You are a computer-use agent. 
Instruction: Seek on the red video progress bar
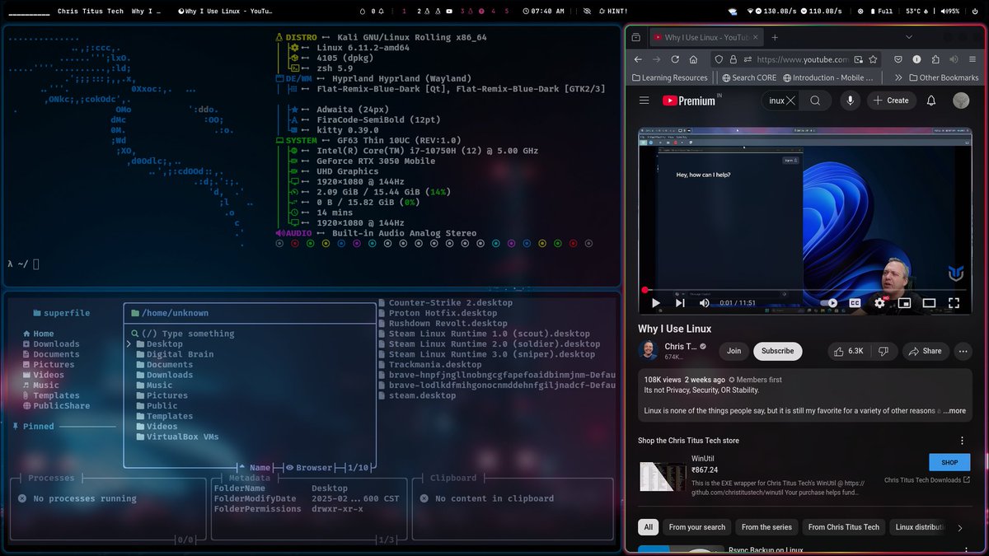pyautogui.click(x=804, y=290)
